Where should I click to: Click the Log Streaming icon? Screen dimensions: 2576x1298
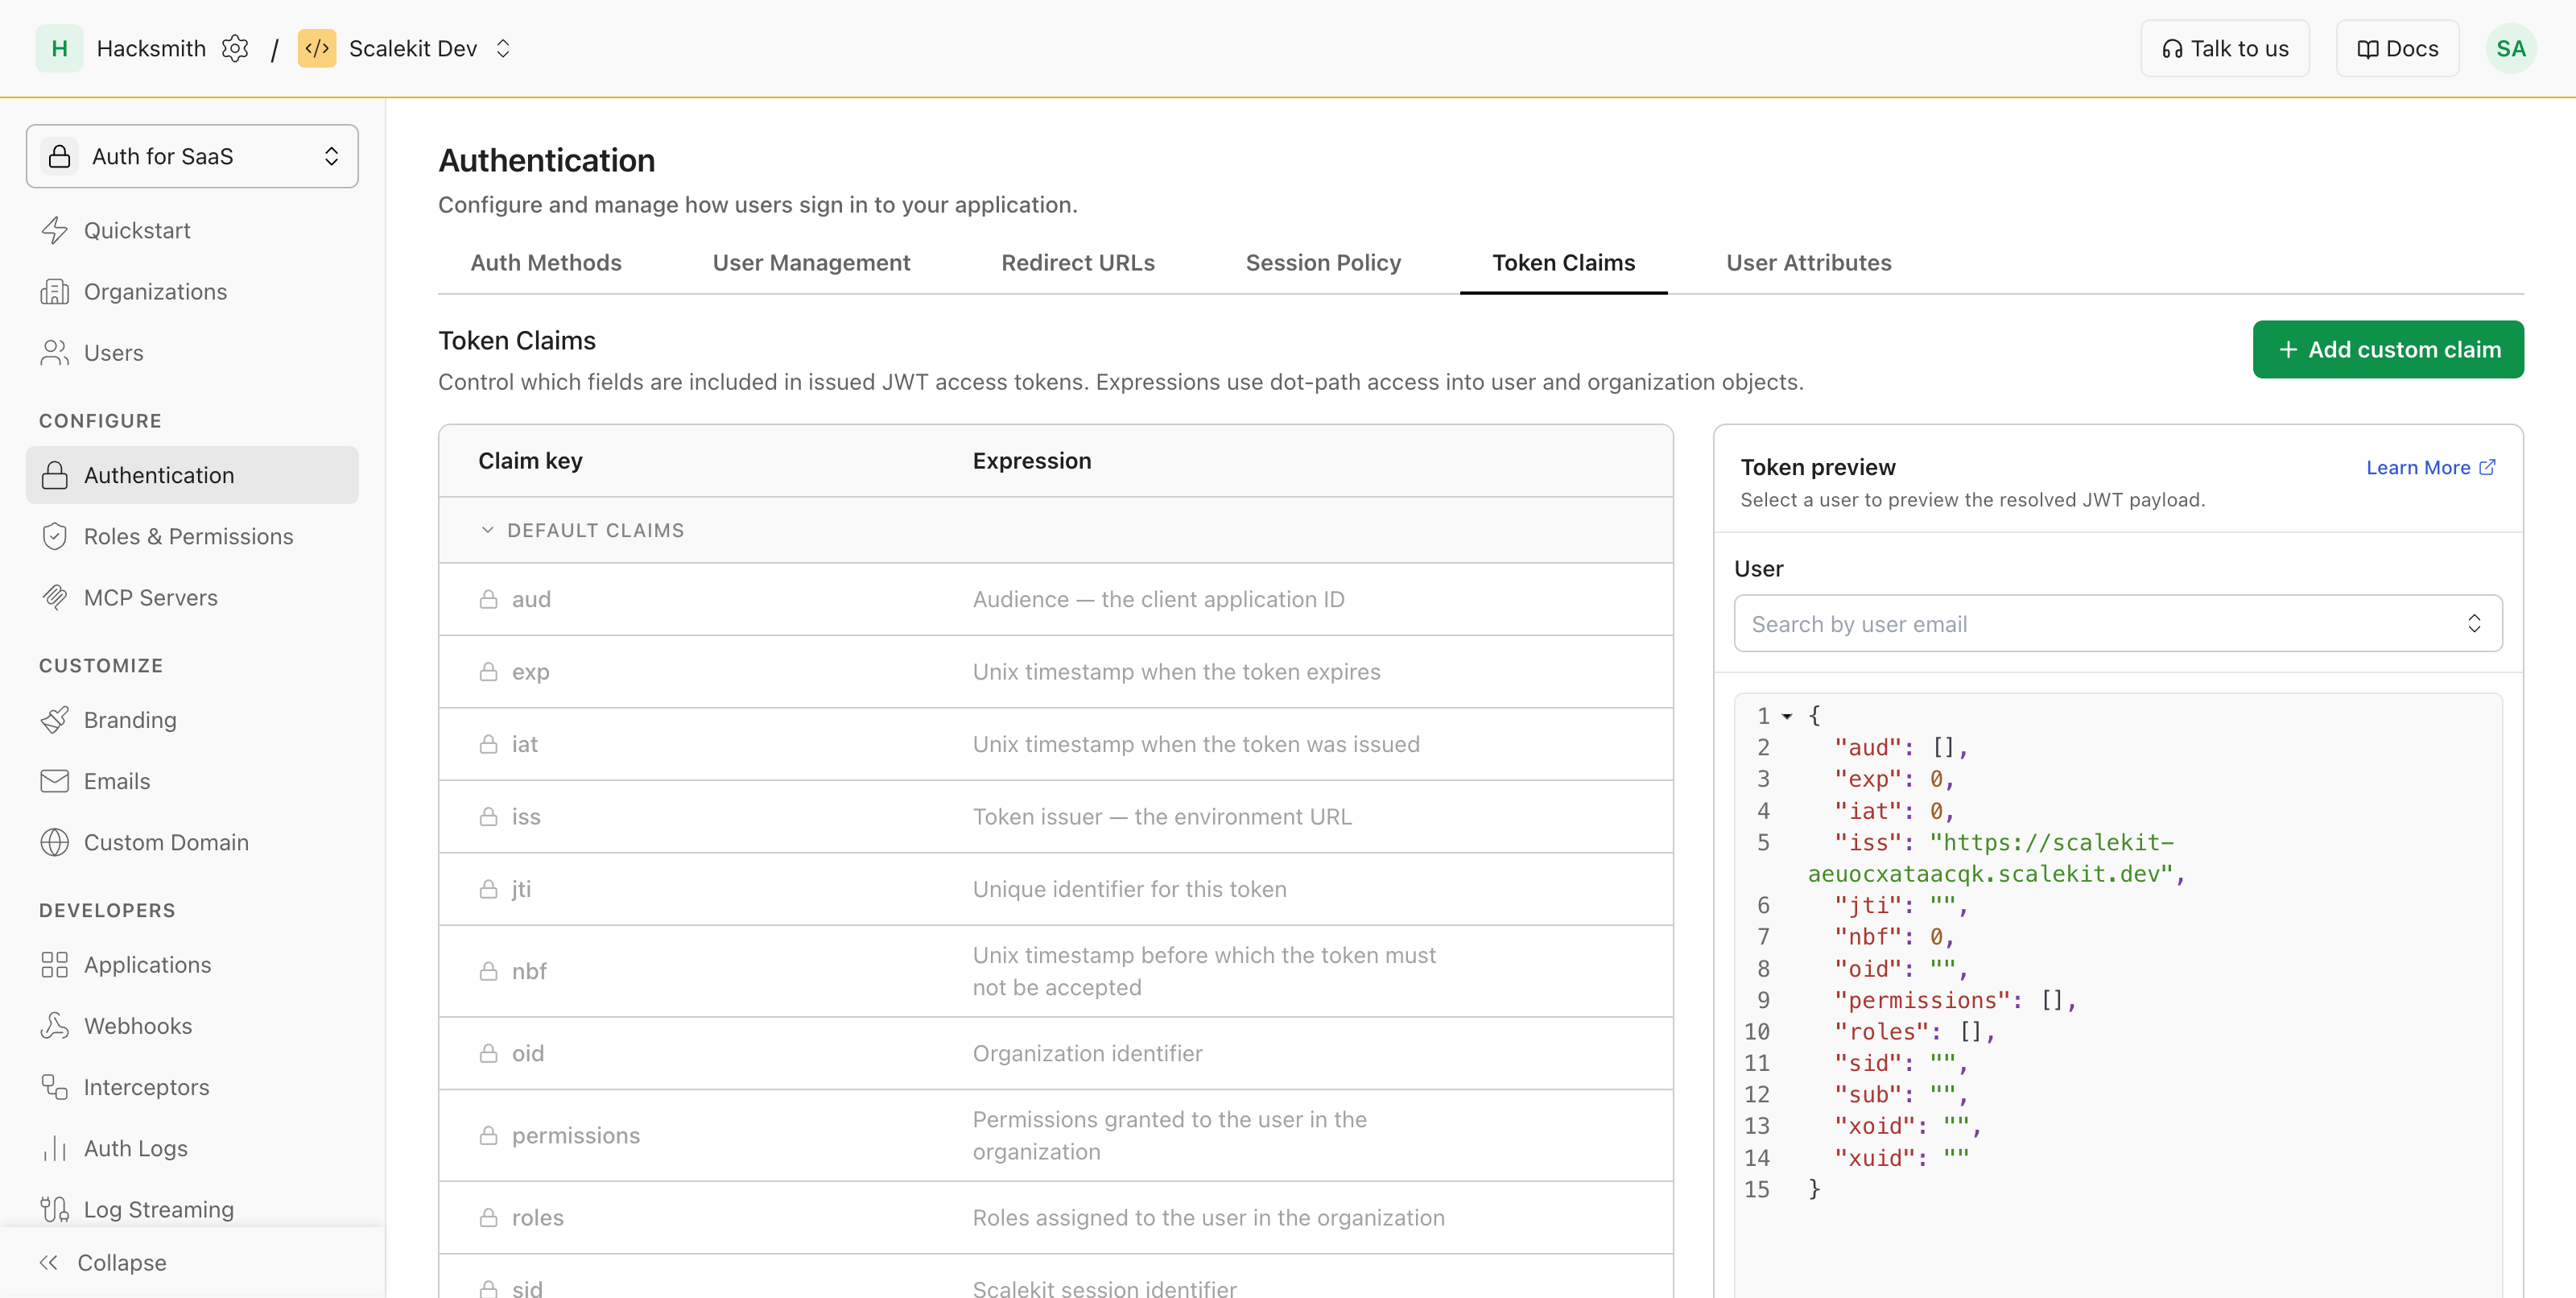coord(54,1209)
